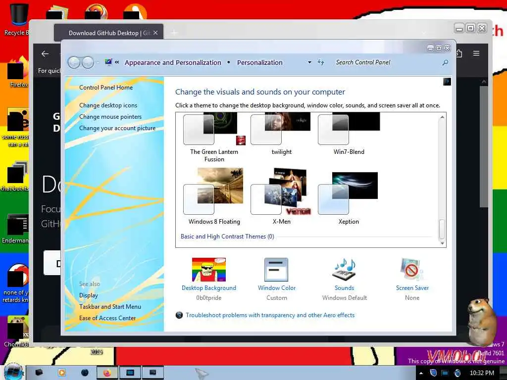Open the Enderman desktop icon

(15, 228)
